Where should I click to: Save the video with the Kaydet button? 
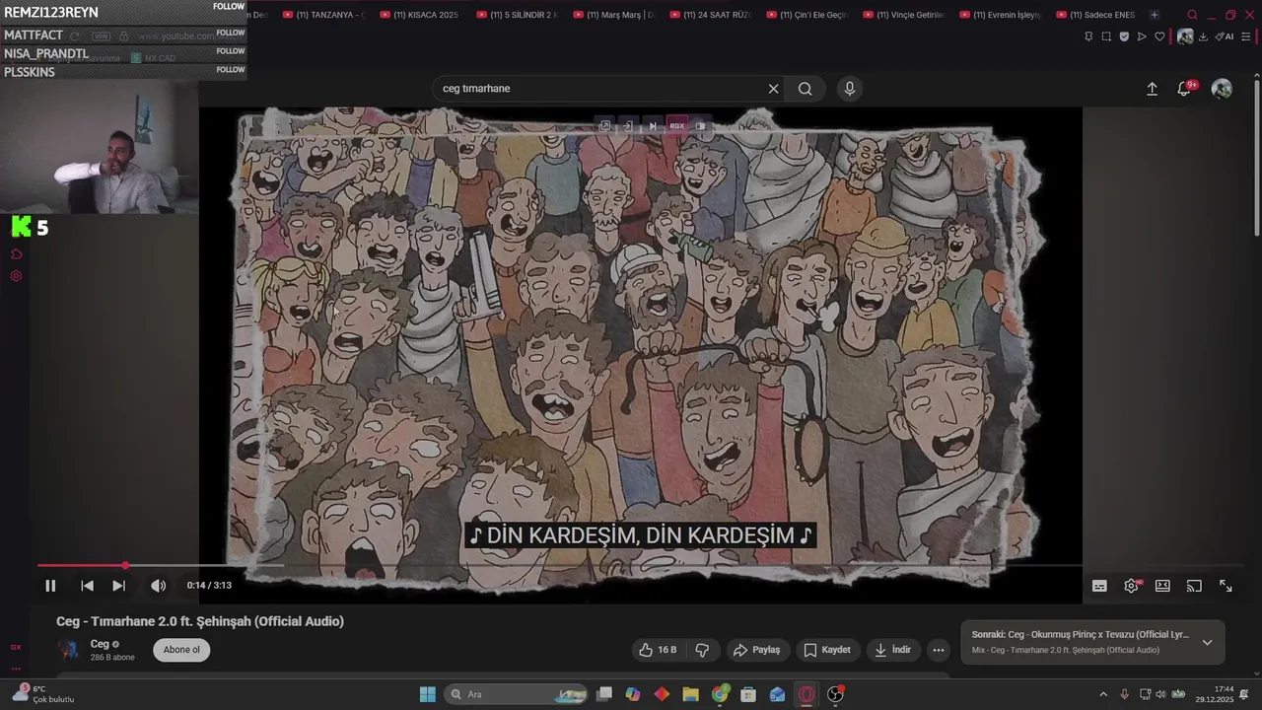pos(826,650)
